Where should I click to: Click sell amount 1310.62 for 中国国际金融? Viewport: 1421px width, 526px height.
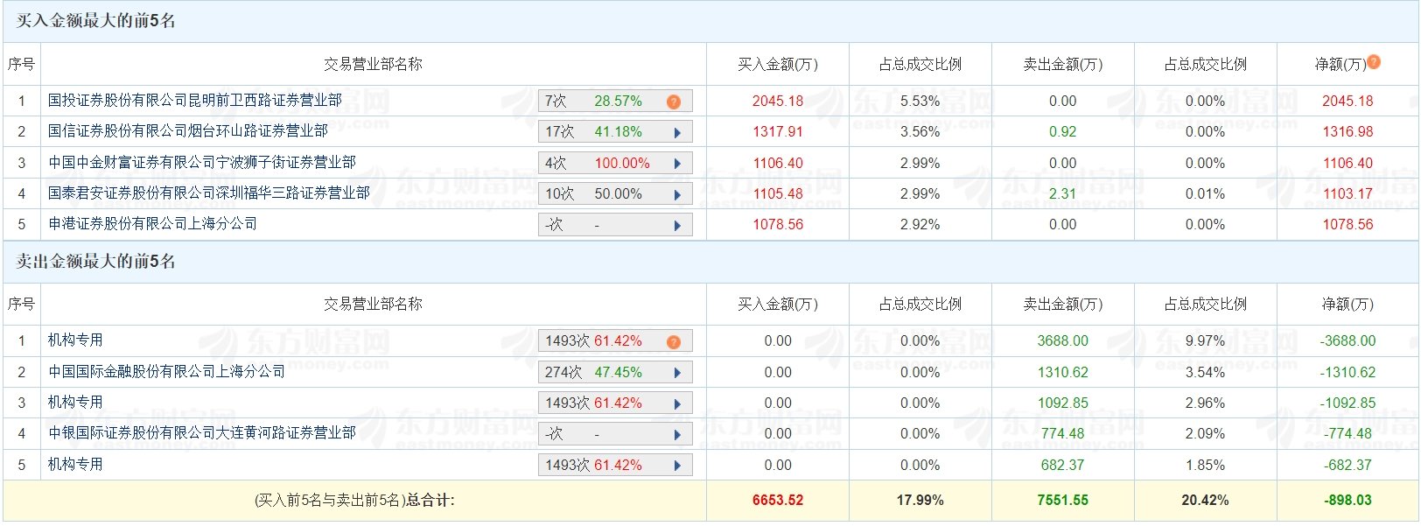(1062, 373)
